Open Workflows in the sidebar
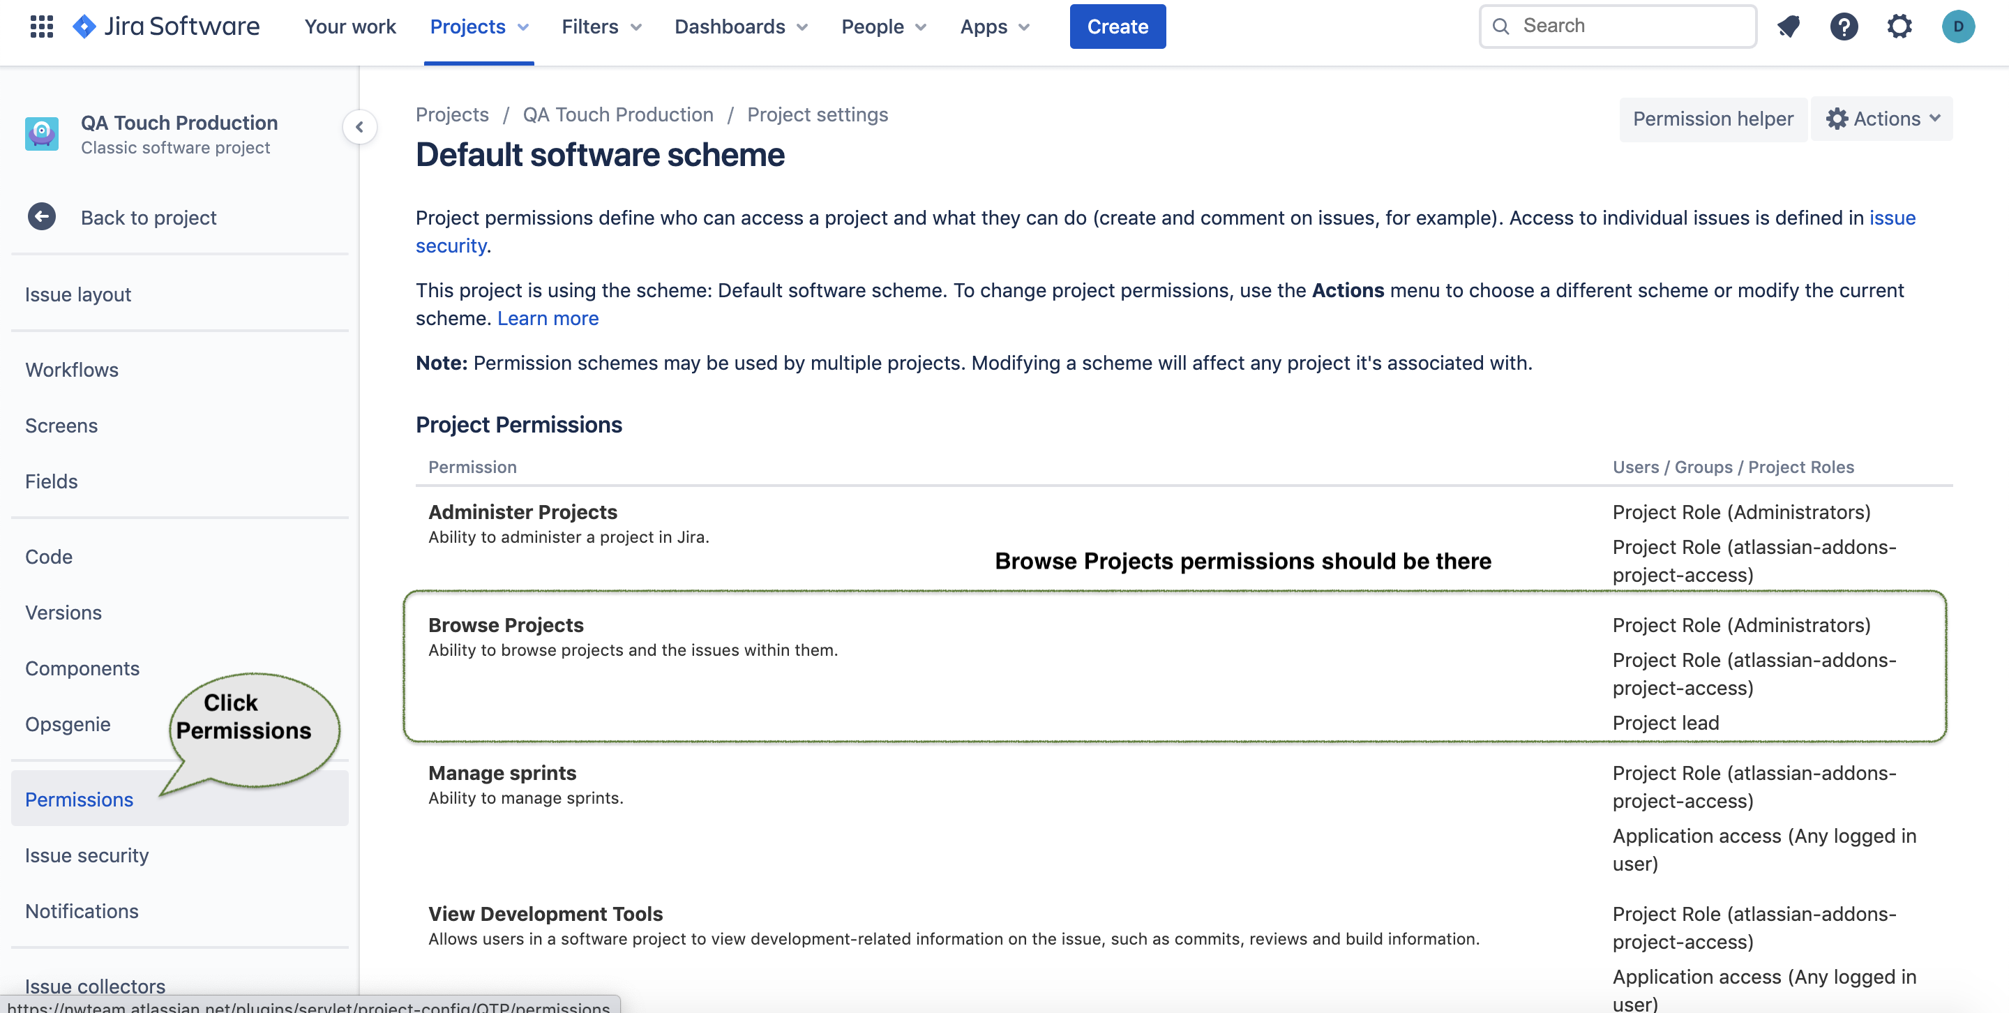The image size is (2009, 1013). pos(72,370)
